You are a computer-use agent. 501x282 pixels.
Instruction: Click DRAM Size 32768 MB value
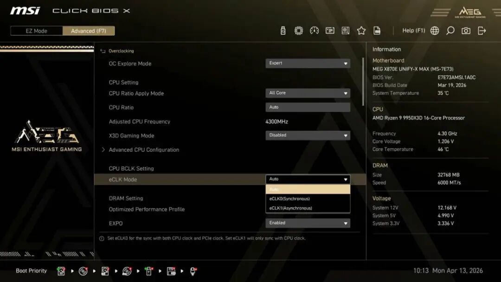click(449, 175)
